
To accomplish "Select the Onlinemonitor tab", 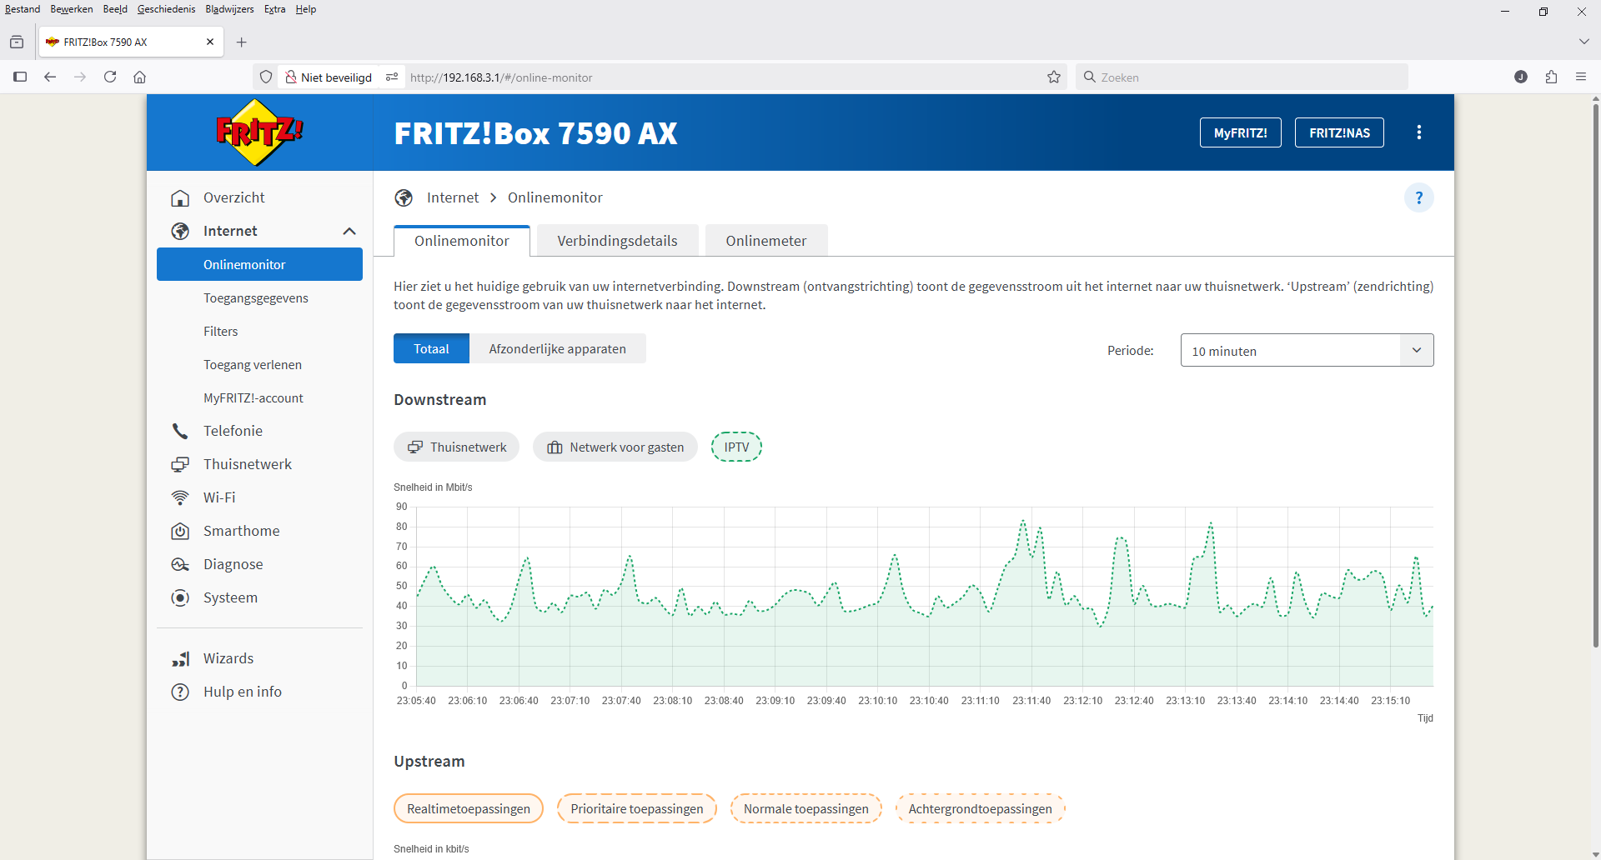I will [462, 241].
